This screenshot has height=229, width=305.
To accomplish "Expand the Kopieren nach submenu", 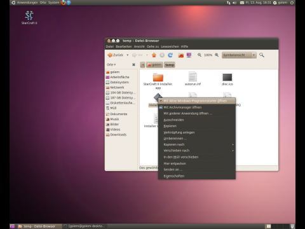I will pos(197,144).
